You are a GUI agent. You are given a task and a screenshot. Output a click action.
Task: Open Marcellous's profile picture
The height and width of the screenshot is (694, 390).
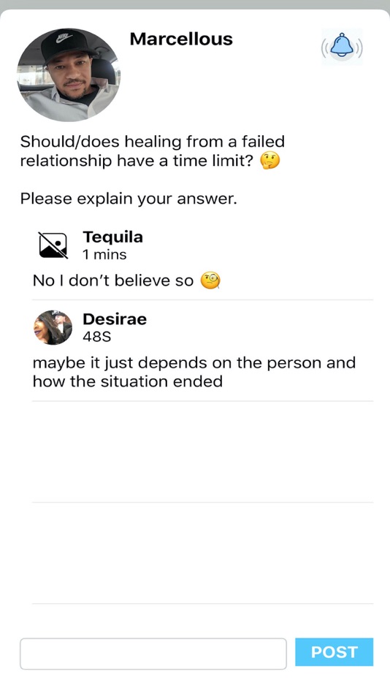point(69,75)
